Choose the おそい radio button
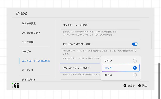 click(135, 75)
